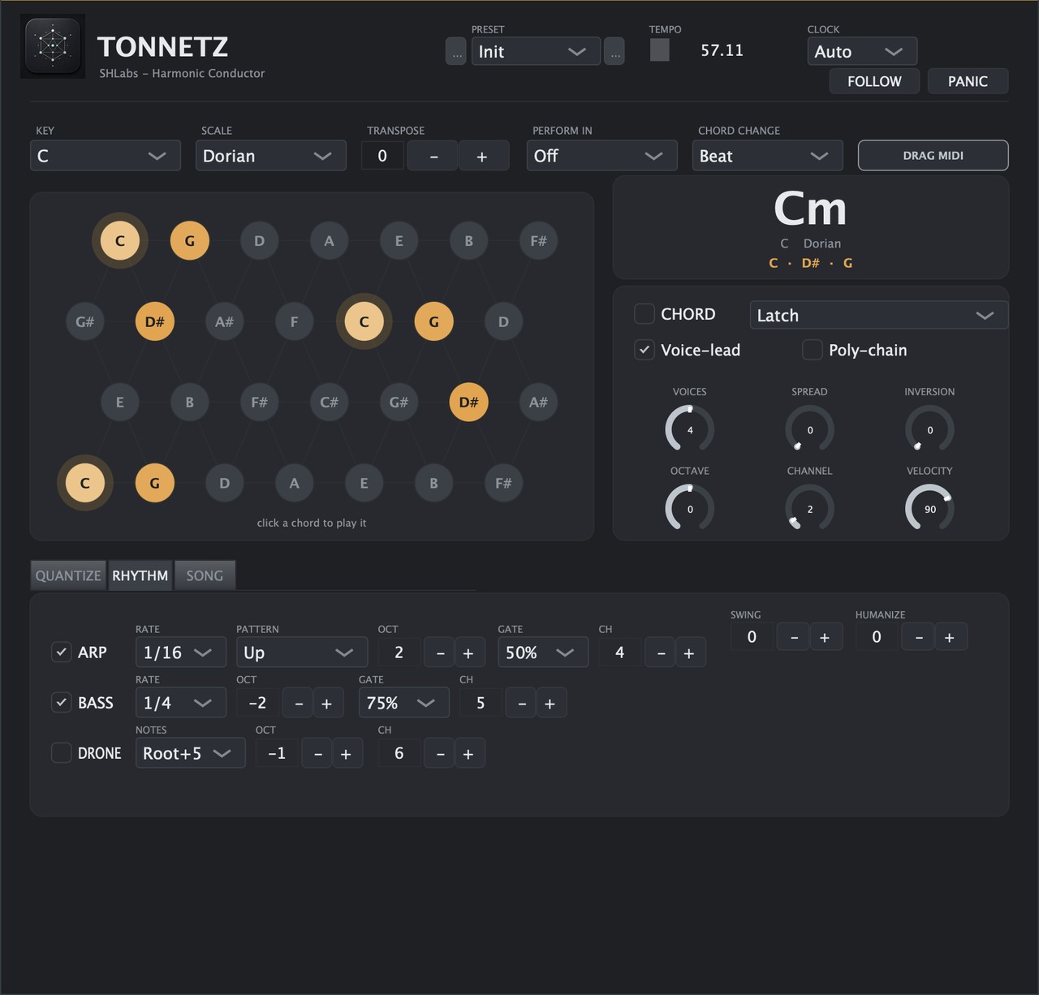The height and width of the screenshot is (995, 1039).
Task: Switch to the QUANTIZE tab
Action: coord(68,575)
